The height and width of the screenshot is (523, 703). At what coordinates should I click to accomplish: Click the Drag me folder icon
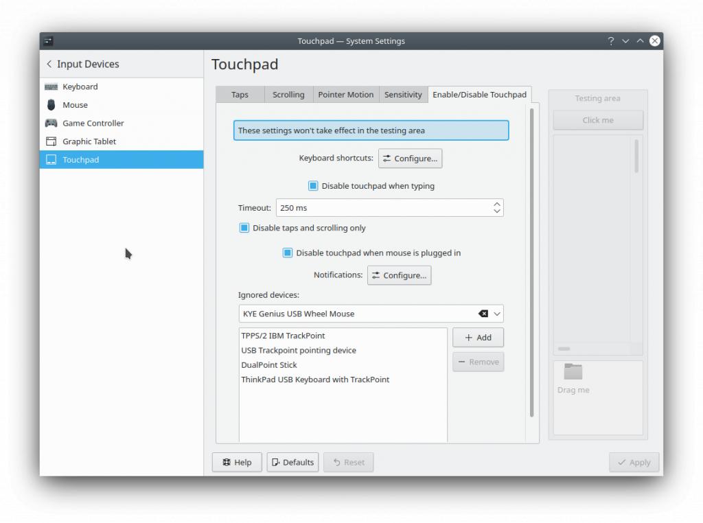tap(573, 372)
